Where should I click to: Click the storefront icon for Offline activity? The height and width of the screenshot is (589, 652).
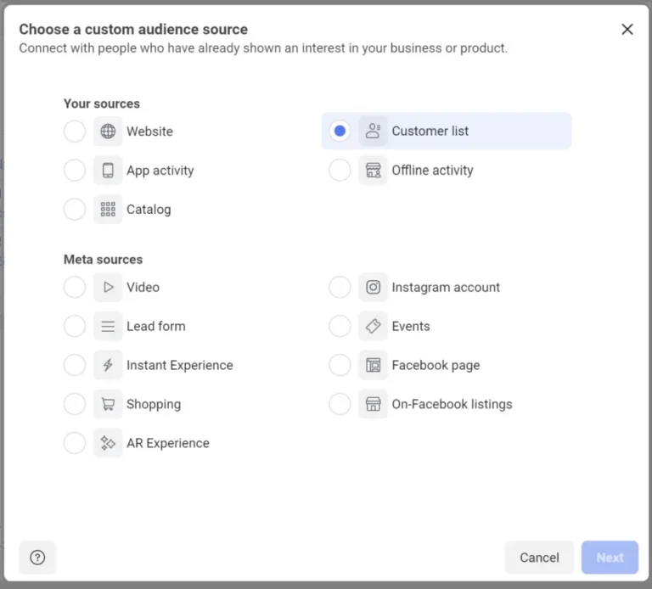(373, 171)
